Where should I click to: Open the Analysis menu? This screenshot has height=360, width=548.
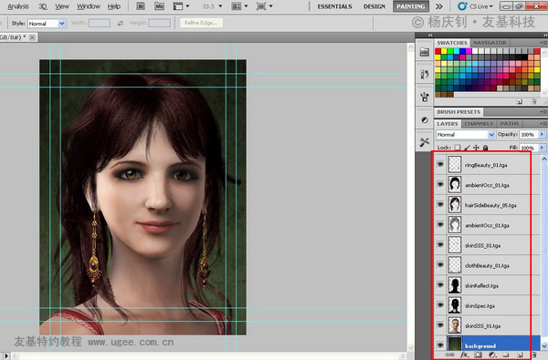[18, 6]
